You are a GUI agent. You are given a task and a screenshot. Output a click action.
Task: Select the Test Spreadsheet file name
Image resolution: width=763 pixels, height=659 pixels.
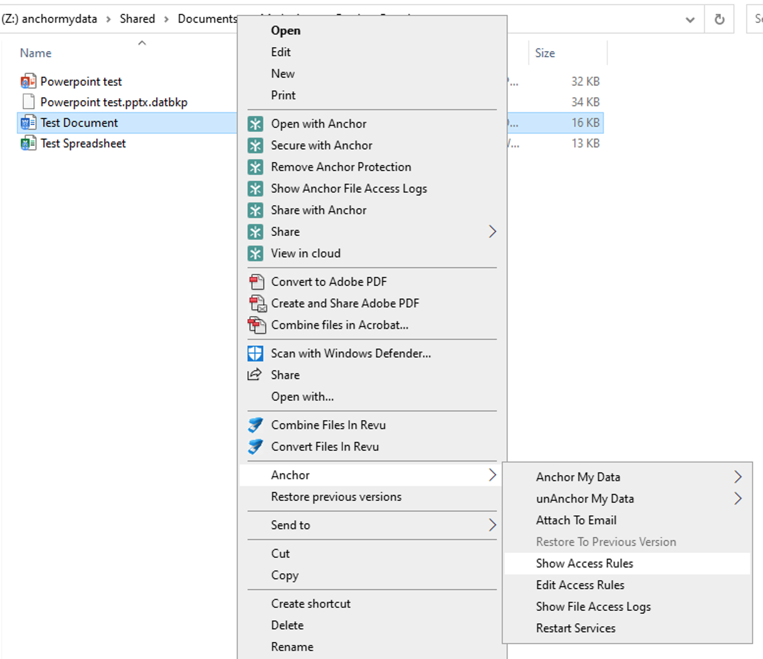[83, 143]
